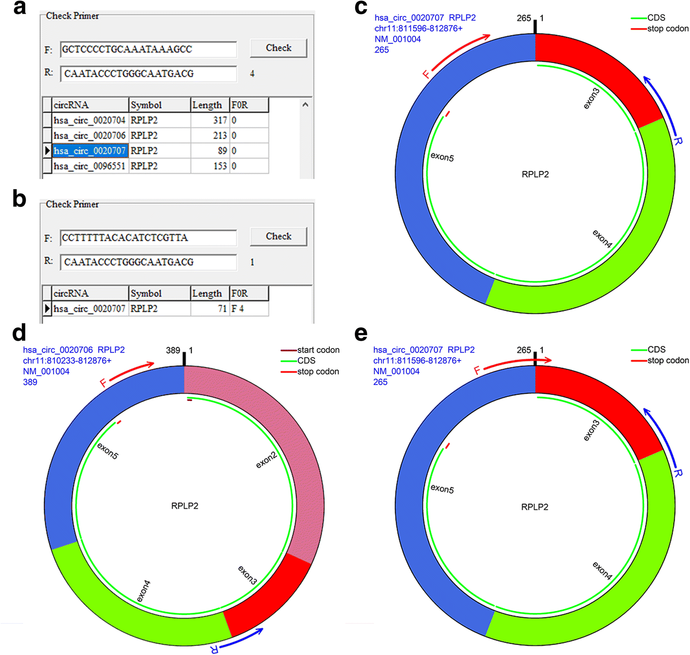The width and height of the screenshot is (690, 655).
Task: Click coordinates chr11:811596-812876+ in panel c
Action: [418, 29]
